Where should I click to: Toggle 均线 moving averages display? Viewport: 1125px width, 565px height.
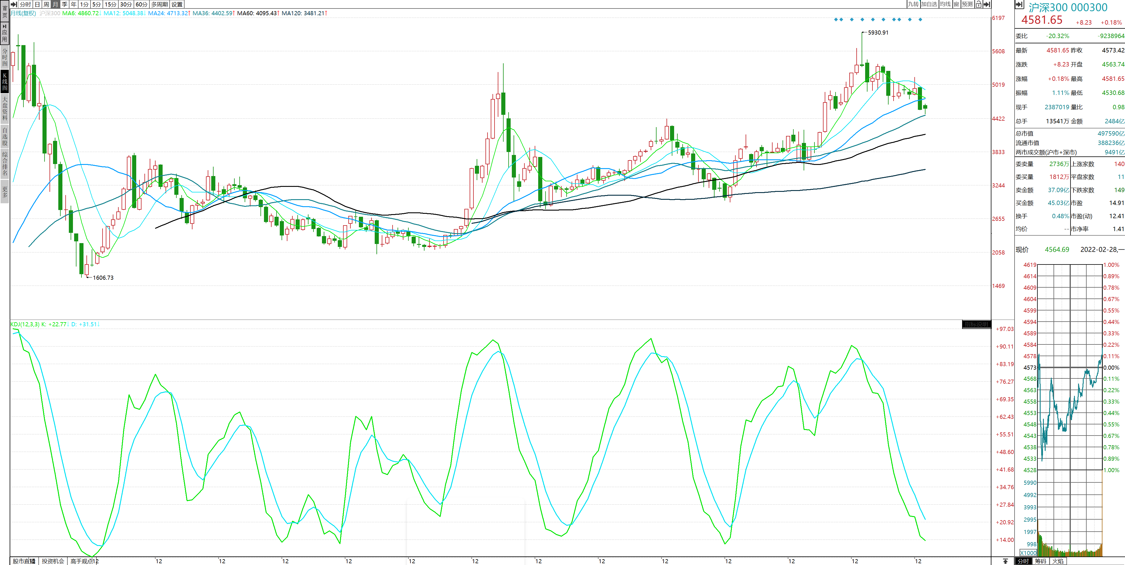click(945, 4)
